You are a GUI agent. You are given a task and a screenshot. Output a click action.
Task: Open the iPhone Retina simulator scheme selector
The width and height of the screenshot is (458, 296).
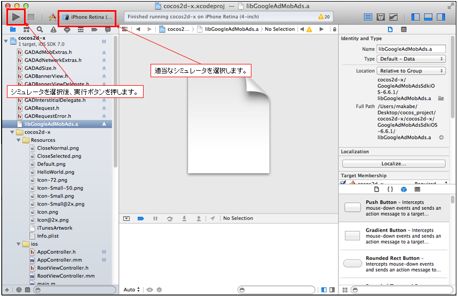tap(87, 17)
